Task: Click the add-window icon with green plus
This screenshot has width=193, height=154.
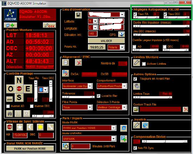Action: 11,25
